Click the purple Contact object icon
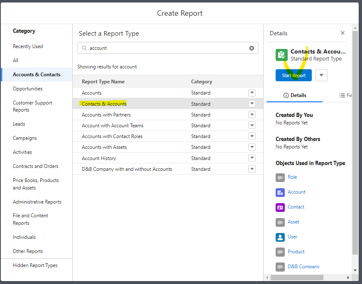Viewport: 362px width, 284px height. (x=280, y=207)
